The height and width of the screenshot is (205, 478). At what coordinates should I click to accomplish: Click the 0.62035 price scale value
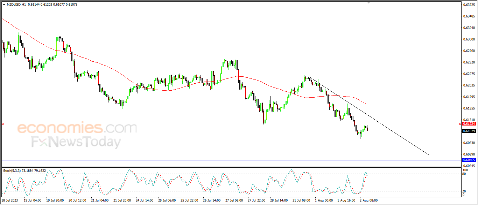pyautogui.click(x=469, y=85)
